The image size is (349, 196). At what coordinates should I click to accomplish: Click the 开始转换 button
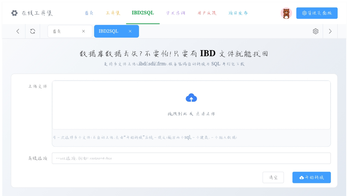tap(311, 177)
